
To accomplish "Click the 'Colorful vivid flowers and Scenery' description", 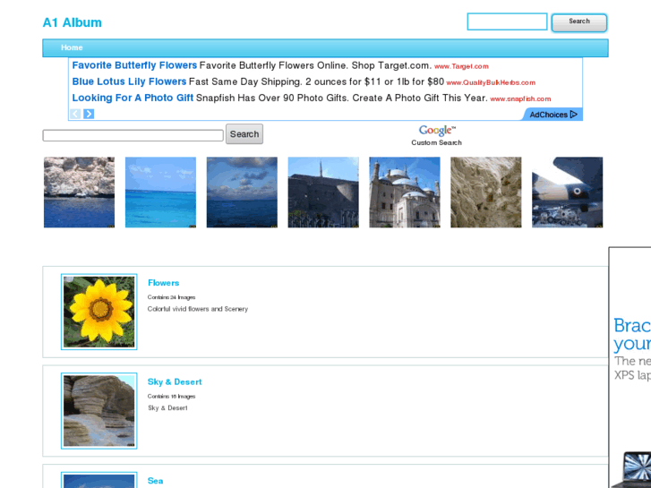I will (x=198, y=309).
